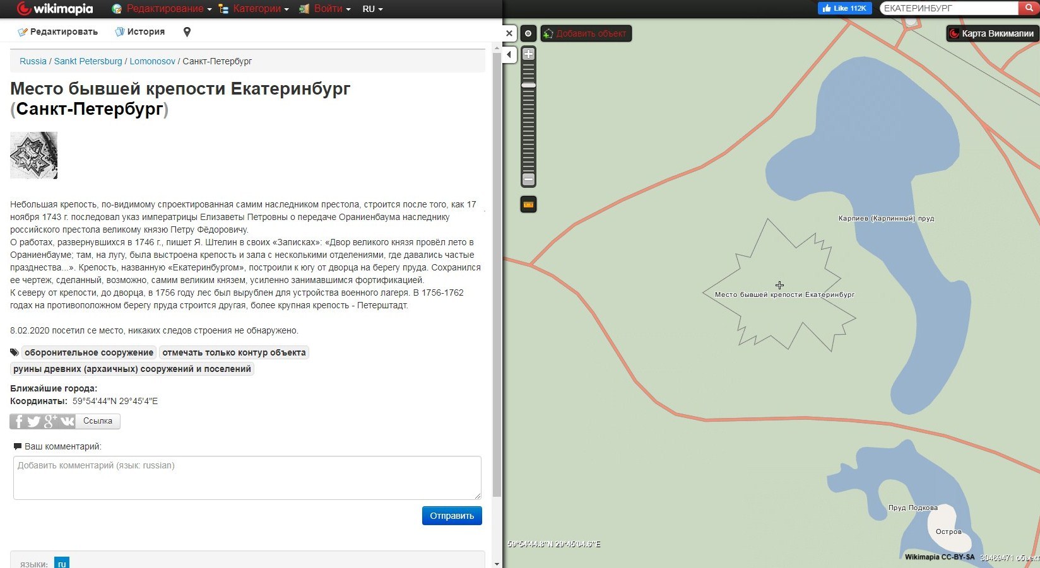
Task: Focus the Добавить комментарий text area
Action: pyautogui.click(x=247, y=478)
